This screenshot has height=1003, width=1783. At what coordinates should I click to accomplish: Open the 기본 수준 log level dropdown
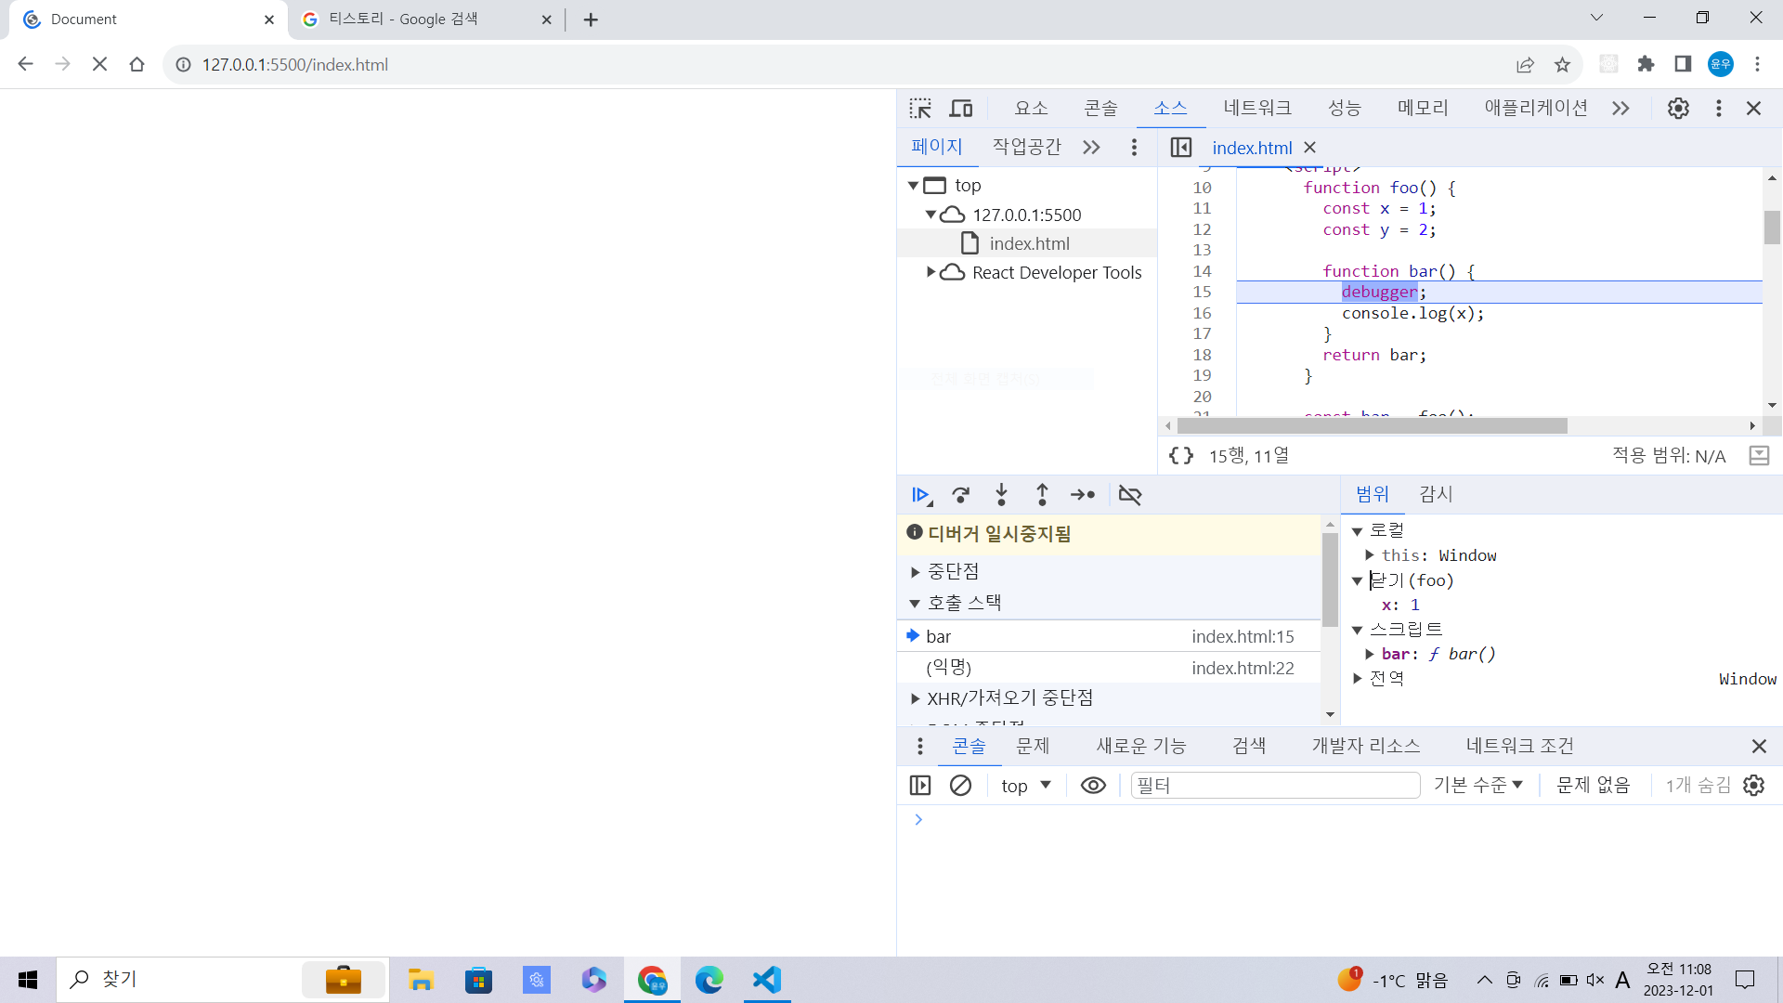1477,786
